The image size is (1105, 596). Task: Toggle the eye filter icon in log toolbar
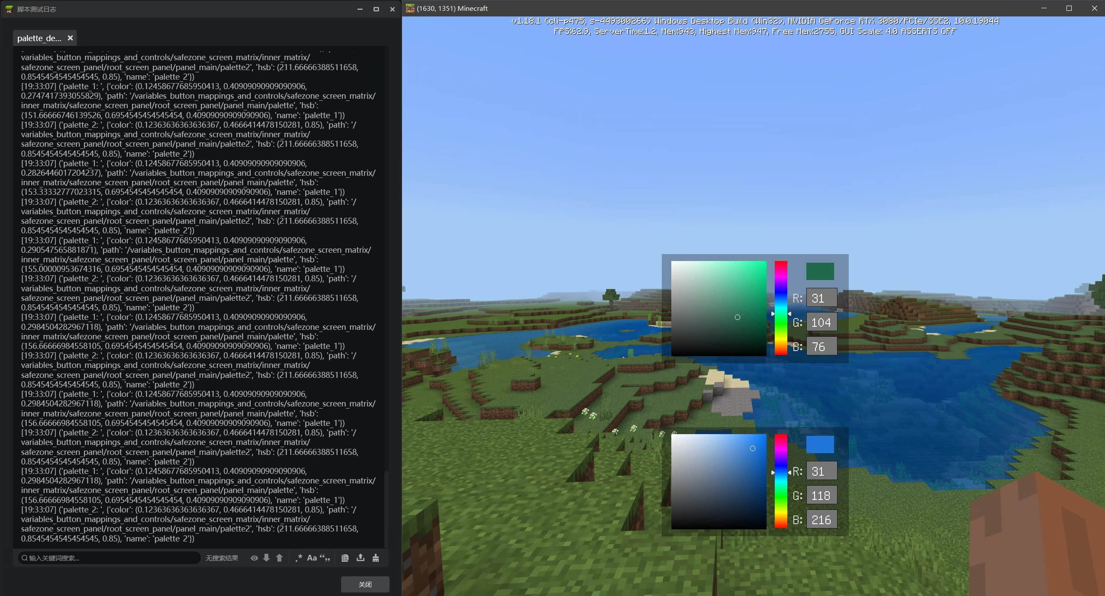[254, 558]
